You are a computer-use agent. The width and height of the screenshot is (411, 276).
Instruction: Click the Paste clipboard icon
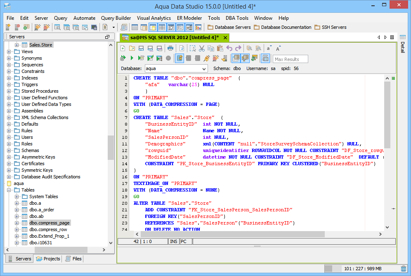(220, 48)
